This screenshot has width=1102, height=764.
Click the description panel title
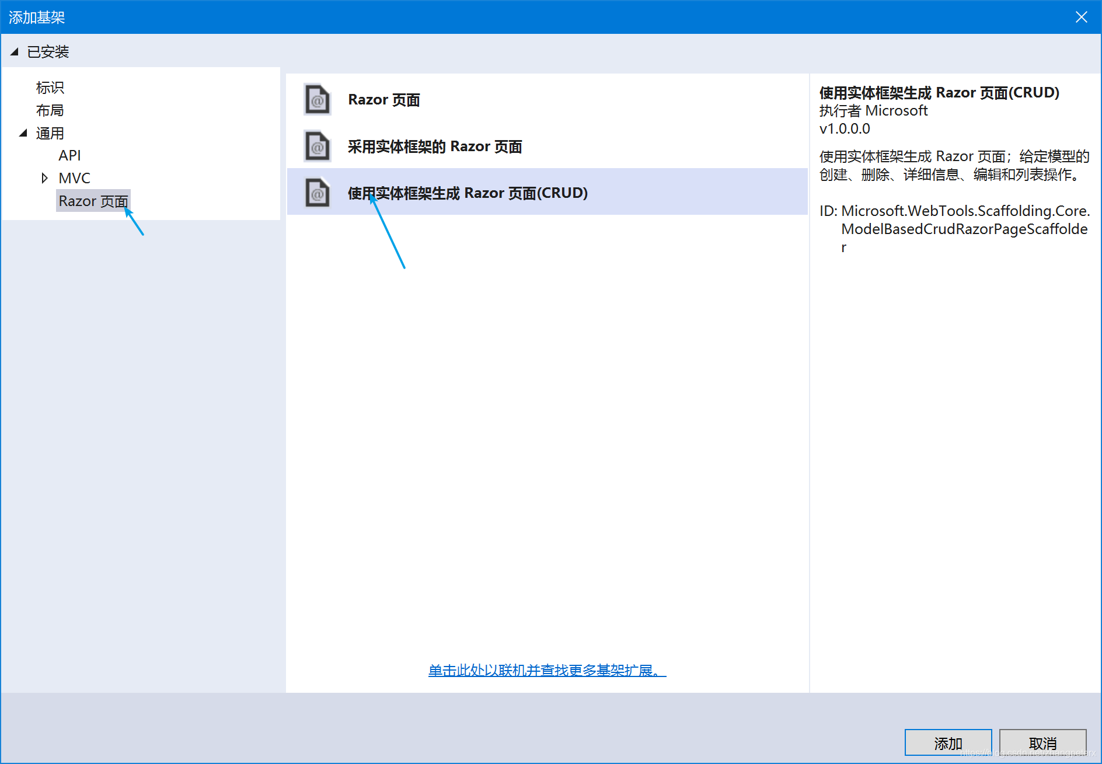[939, 92]
